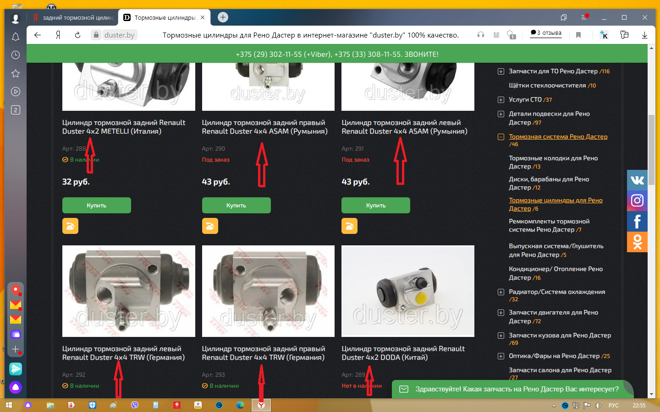Screen dimensions: 660x412
Task: Open the sidebar tabs counter showing 2
Action: pyautogui.click(x=16, y=110)
